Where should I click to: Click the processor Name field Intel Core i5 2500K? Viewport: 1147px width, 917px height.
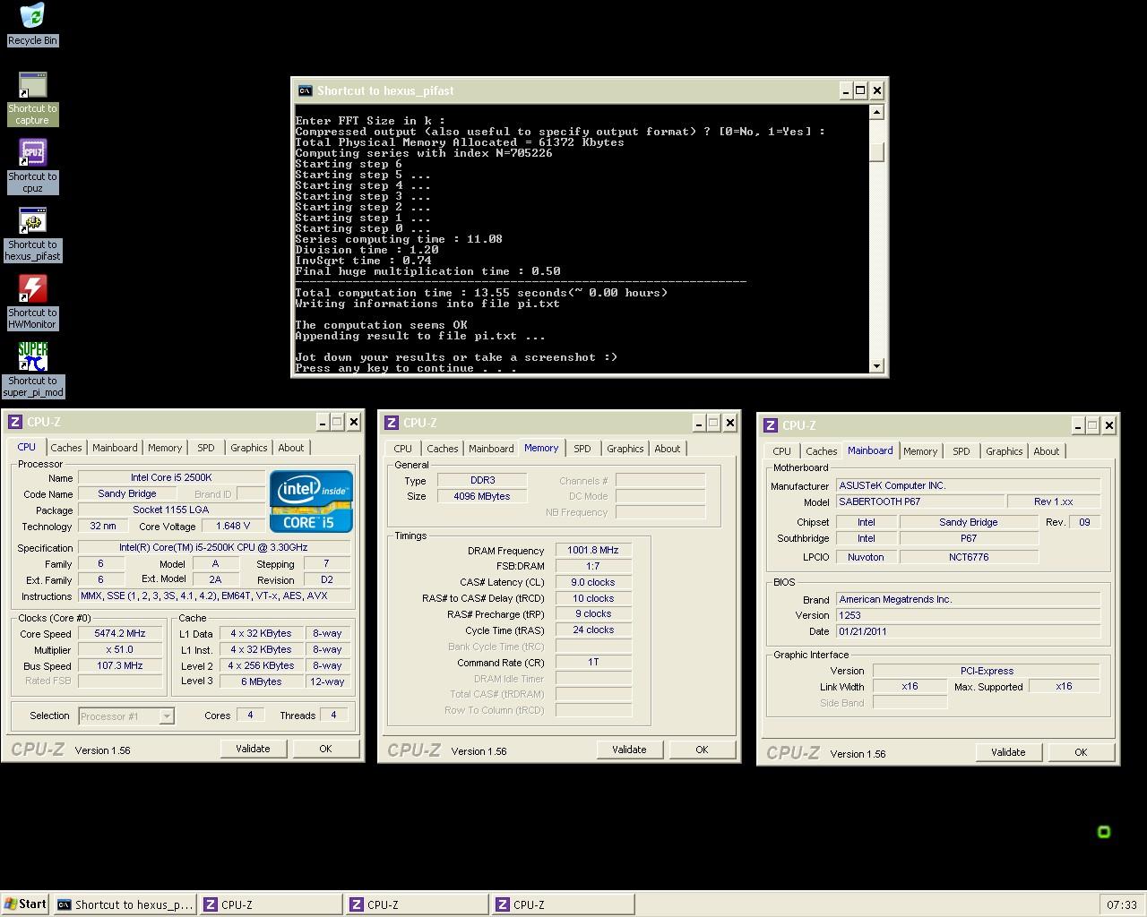[x=171, y=477]
